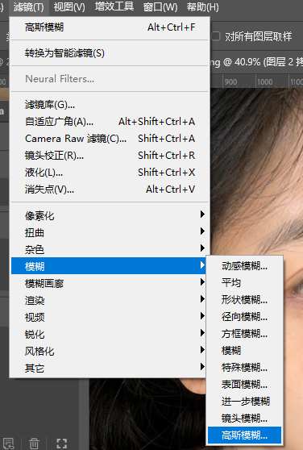
Task: Open the 窗口(W) menu
Action: (160, 7)
